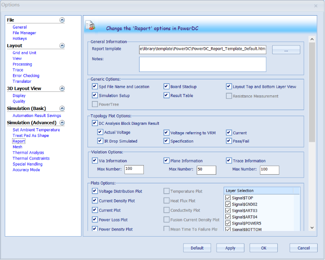Uncheck the Current topology option
325x260 pixels.
229,133
